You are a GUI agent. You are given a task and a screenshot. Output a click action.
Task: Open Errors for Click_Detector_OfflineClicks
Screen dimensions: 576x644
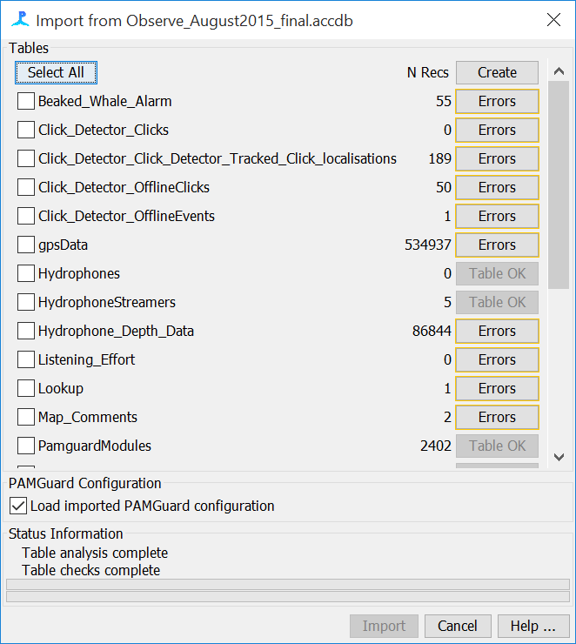(497, 188)
